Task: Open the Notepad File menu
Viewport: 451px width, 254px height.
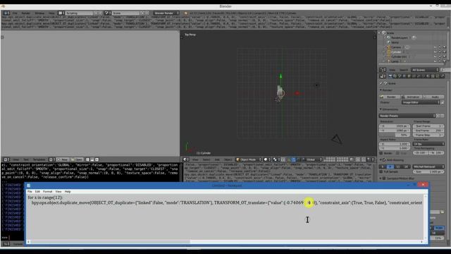Action: point(30,191)
